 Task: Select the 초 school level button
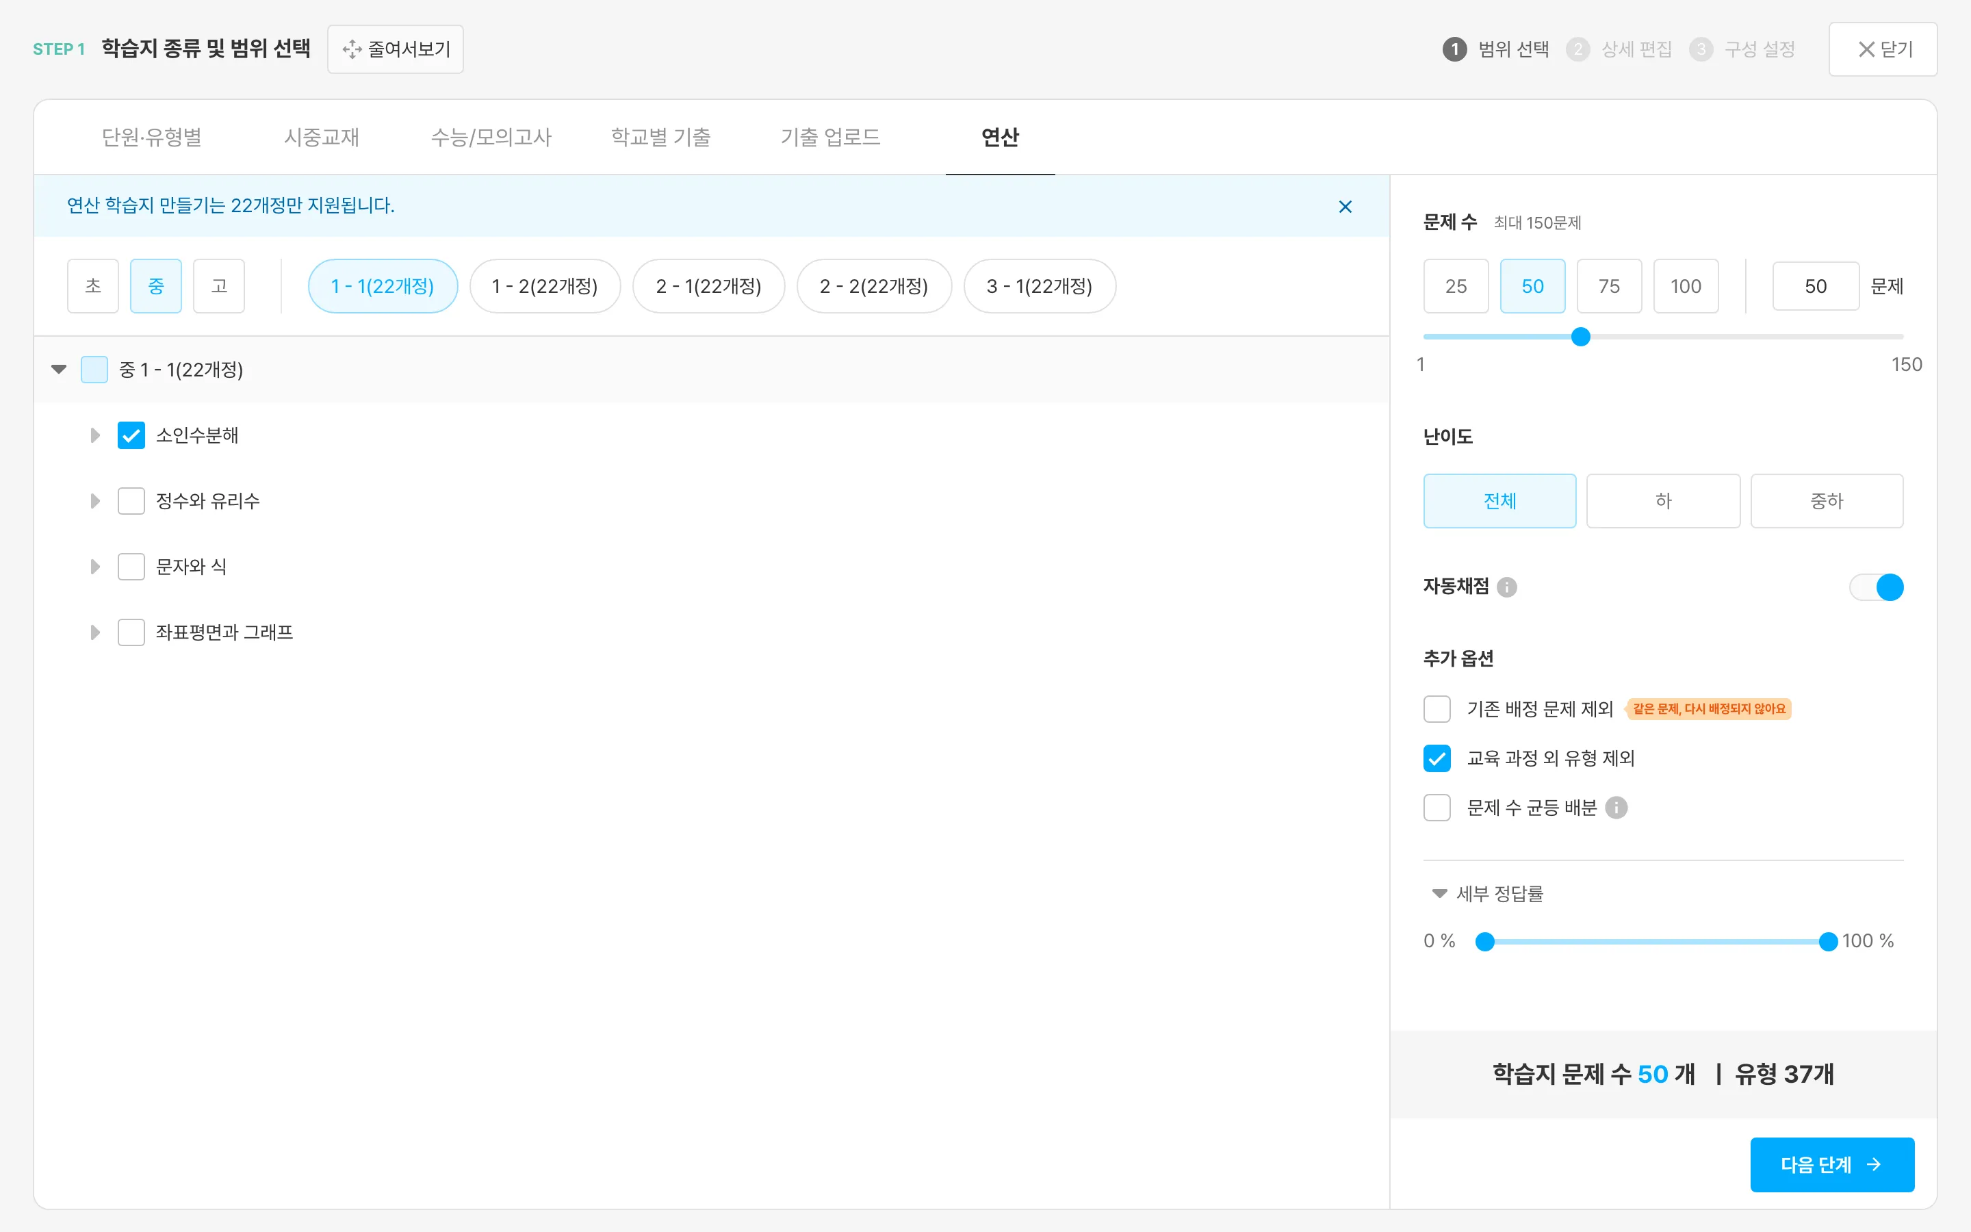(93, 286)
